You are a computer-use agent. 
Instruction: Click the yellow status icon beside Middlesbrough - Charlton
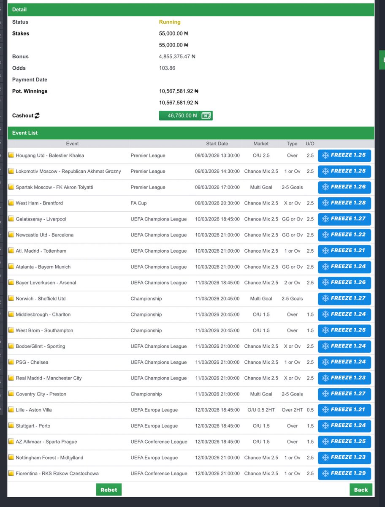(x=11, y=314)
